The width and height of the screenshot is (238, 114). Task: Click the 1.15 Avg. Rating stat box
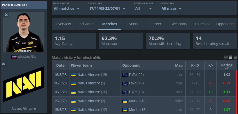coord(74,41)
